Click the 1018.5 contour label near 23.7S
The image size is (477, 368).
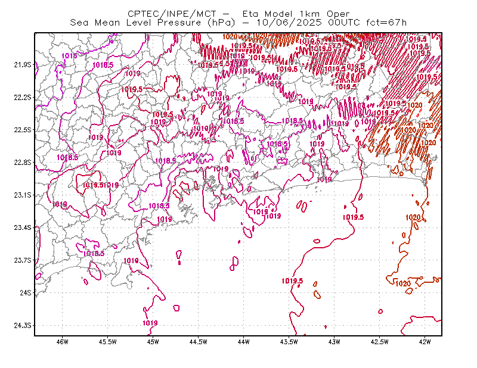(94, 253)
